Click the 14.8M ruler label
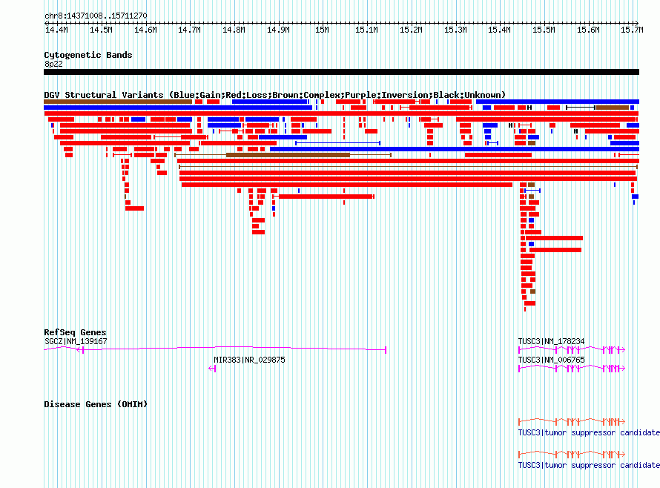The height and width of the screenshot is (488, 660). tap(234, 30)
